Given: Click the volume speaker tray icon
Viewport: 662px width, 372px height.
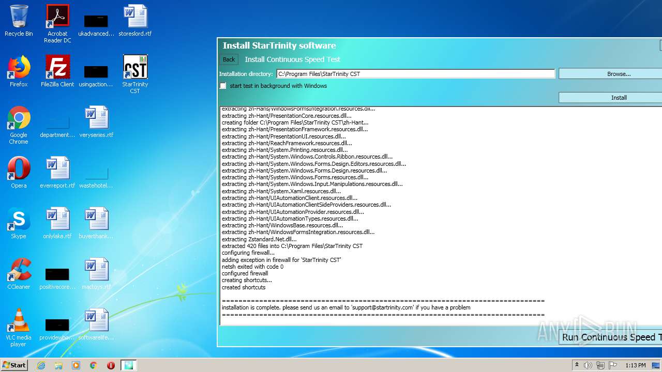Looking at the screenshot, I should coord(588,365).
